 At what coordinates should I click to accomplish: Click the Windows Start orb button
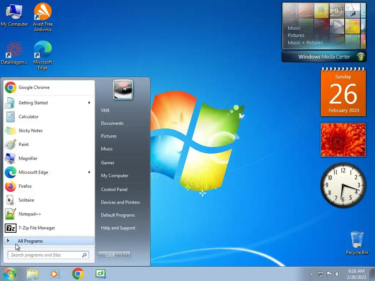tap(9, 274)
